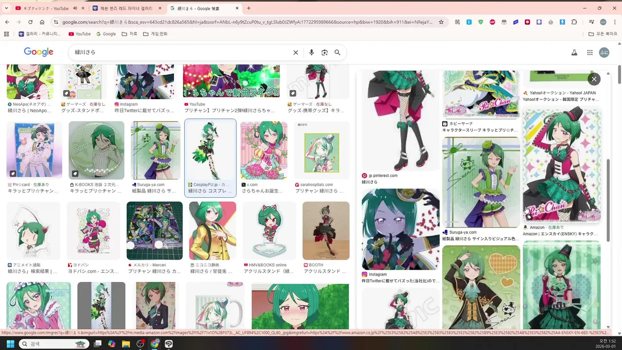
Task: Open the x.com さらちゃんお誕生 result
Action: pyautogui.click(x=264, y=151)
